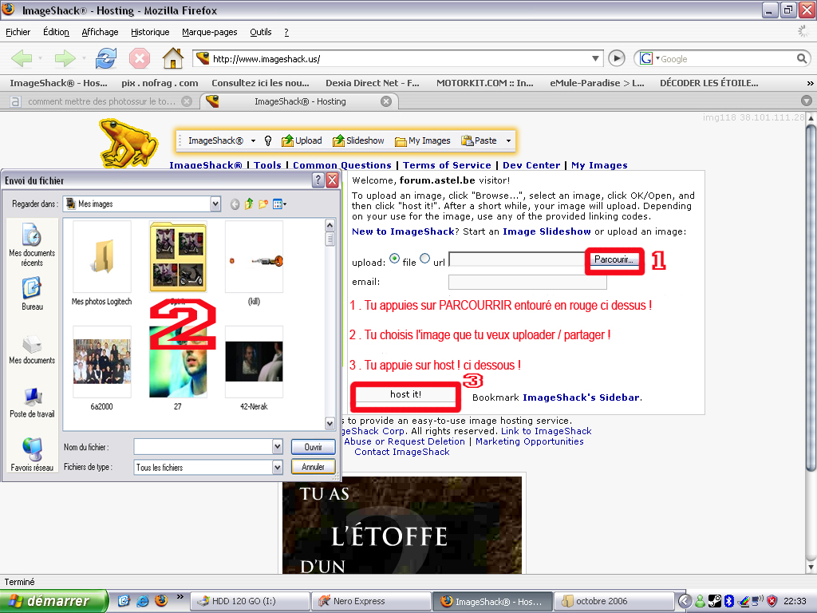Select the file upload radio button
Screen dimensions: 817x613
[x=394, y=259]
